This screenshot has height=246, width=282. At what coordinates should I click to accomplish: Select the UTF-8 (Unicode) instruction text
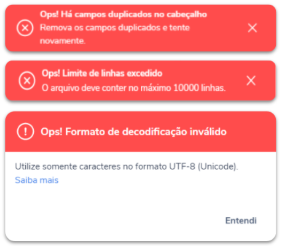point(204,166)
